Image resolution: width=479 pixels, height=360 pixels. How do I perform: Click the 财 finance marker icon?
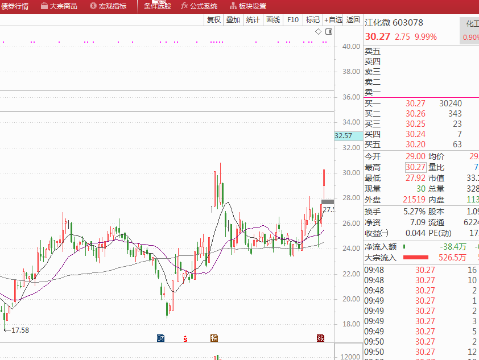coord(160,338)
